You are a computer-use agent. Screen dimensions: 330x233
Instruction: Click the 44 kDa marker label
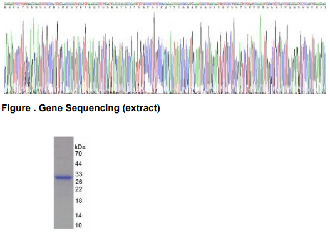tap(78, 164)
